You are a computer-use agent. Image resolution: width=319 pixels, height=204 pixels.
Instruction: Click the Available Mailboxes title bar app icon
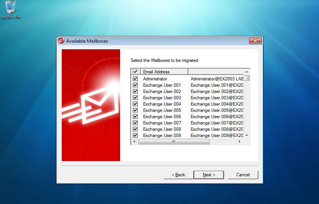[61, 41]
